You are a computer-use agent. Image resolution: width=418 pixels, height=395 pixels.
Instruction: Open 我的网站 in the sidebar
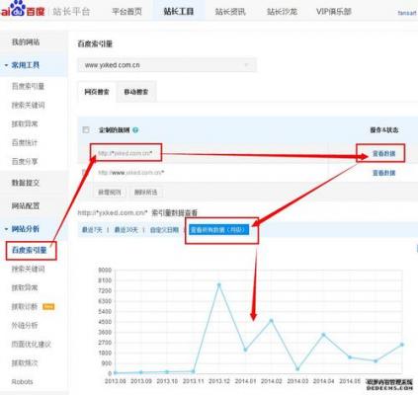(x=26, y=41)
